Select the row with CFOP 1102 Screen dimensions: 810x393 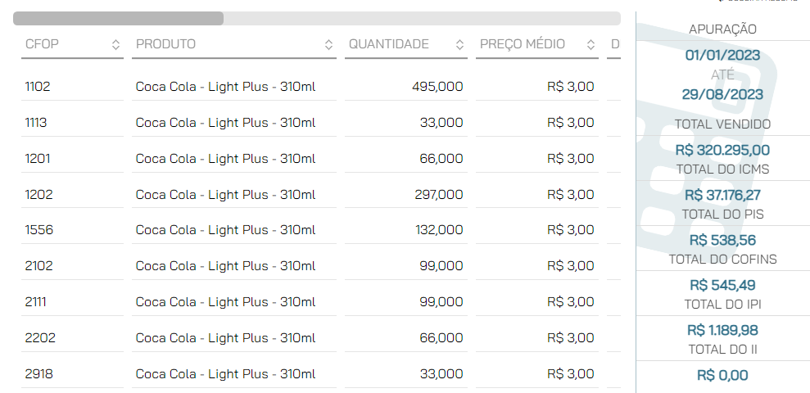[320, 86]
